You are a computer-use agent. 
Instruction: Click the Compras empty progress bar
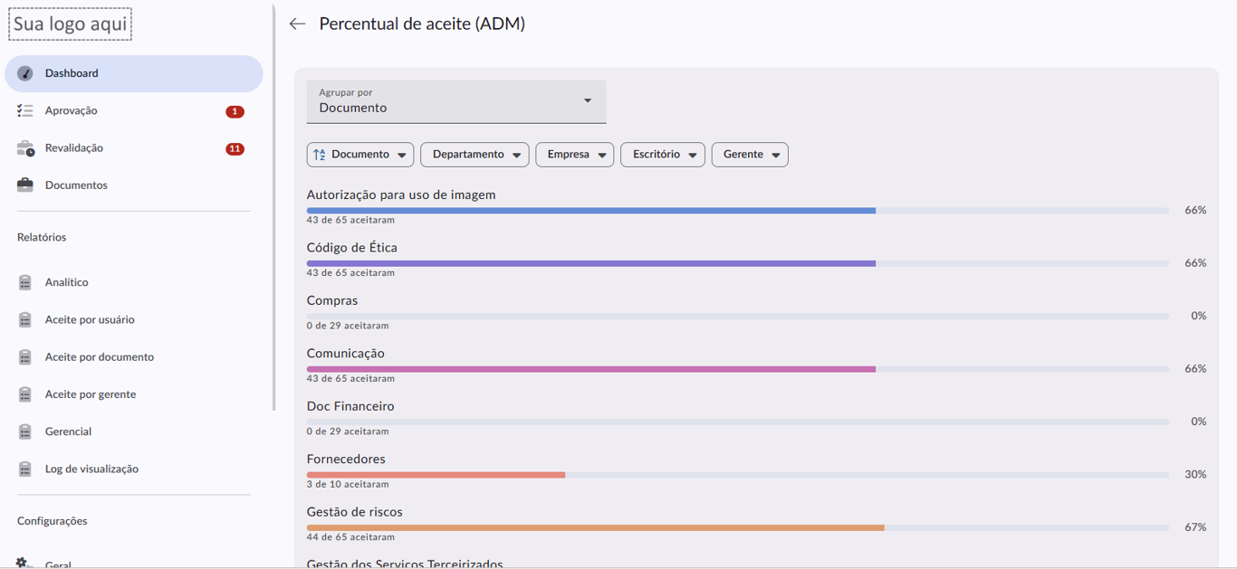pos(737,317)
